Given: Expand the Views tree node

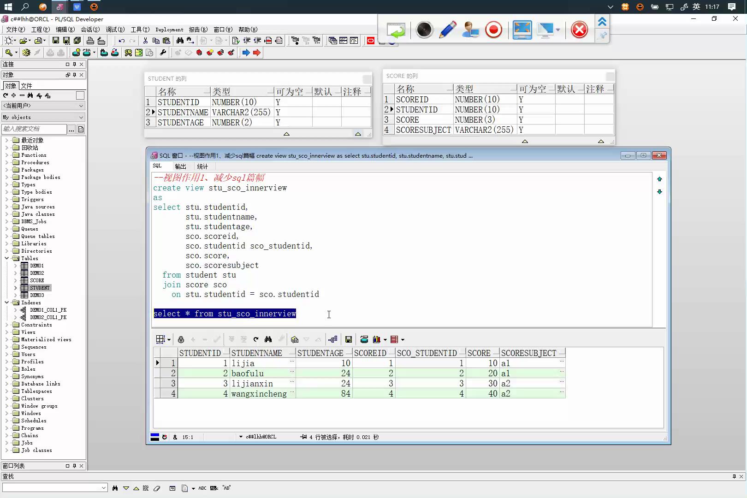Looking at the screenshot, I should pyautogui.click(x=7, y=332).
